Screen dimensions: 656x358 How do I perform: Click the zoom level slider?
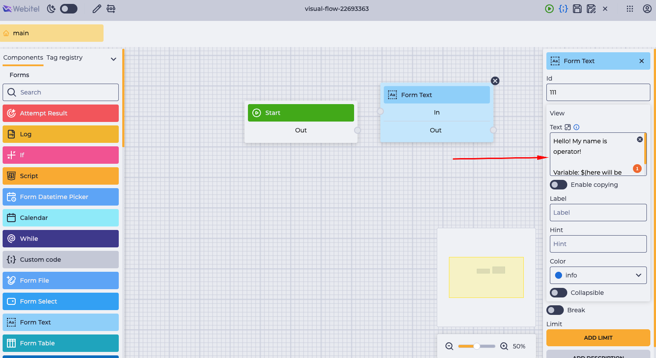pos(477,346)
